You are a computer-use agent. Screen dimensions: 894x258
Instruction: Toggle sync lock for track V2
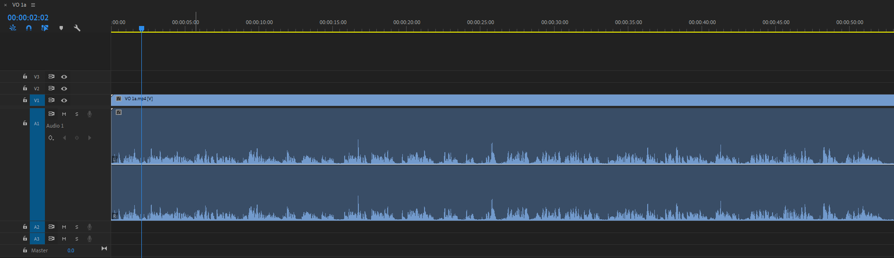click(52, 88)
